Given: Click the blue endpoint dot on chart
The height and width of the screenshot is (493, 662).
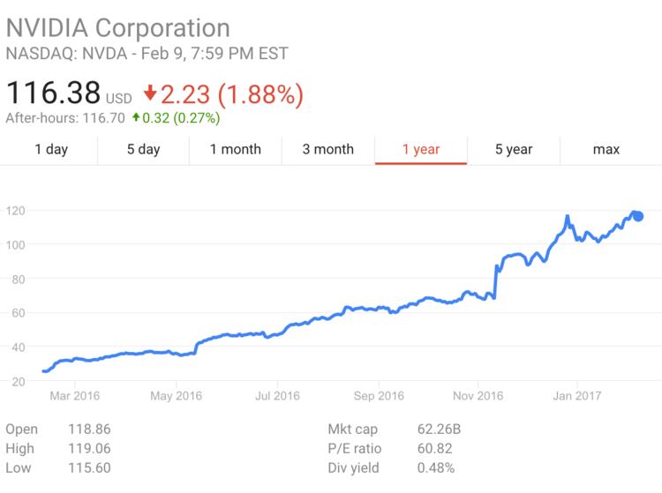Looking at the screenshot, I should pos(638,216).
